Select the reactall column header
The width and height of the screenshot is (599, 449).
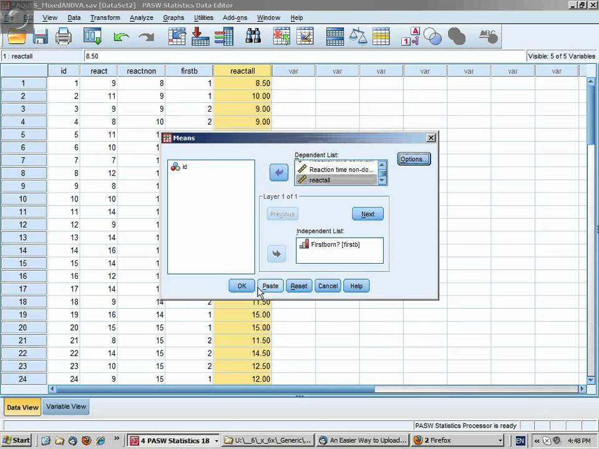[x=243, y=71]
